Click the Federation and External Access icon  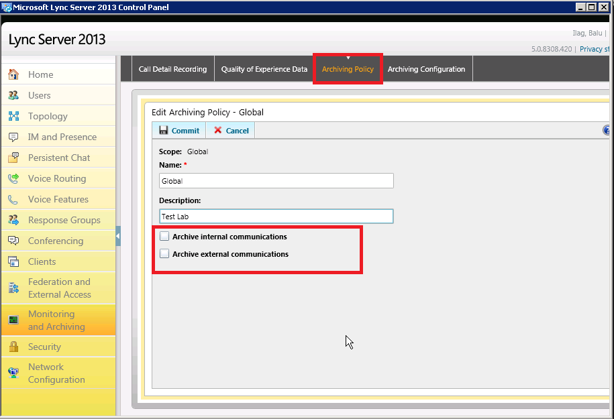(x=13, y=288)
